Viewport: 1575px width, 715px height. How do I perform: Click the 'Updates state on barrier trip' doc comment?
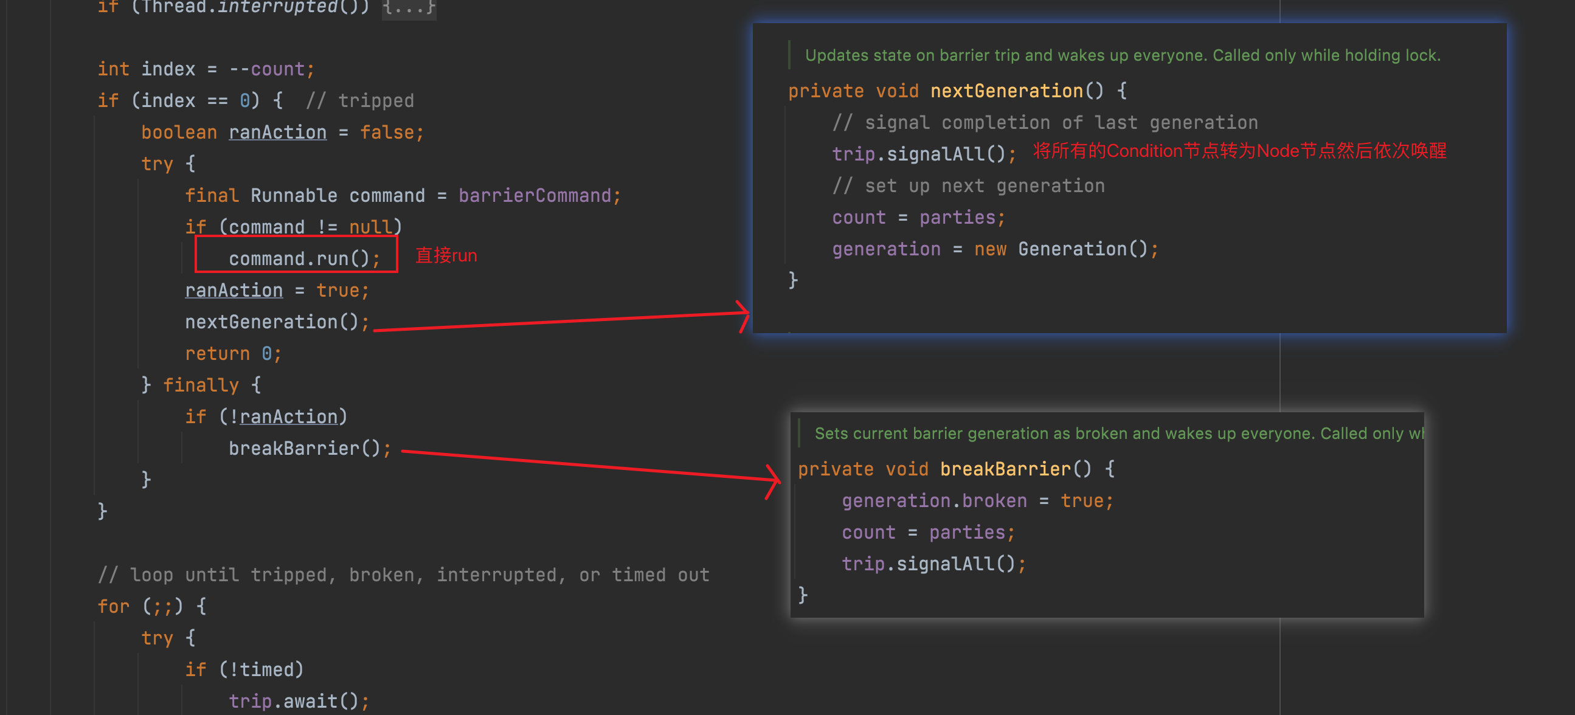click(1123, 55)
